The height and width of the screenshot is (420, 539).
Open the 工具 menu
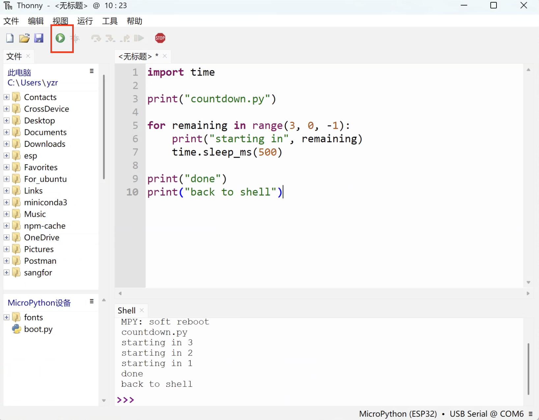tap(110, 21)
